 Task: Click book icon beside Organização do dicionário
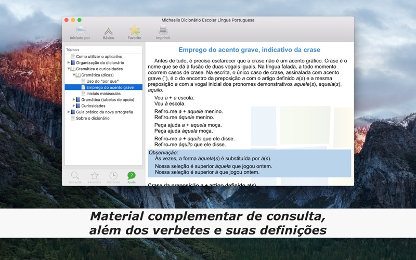73,62
